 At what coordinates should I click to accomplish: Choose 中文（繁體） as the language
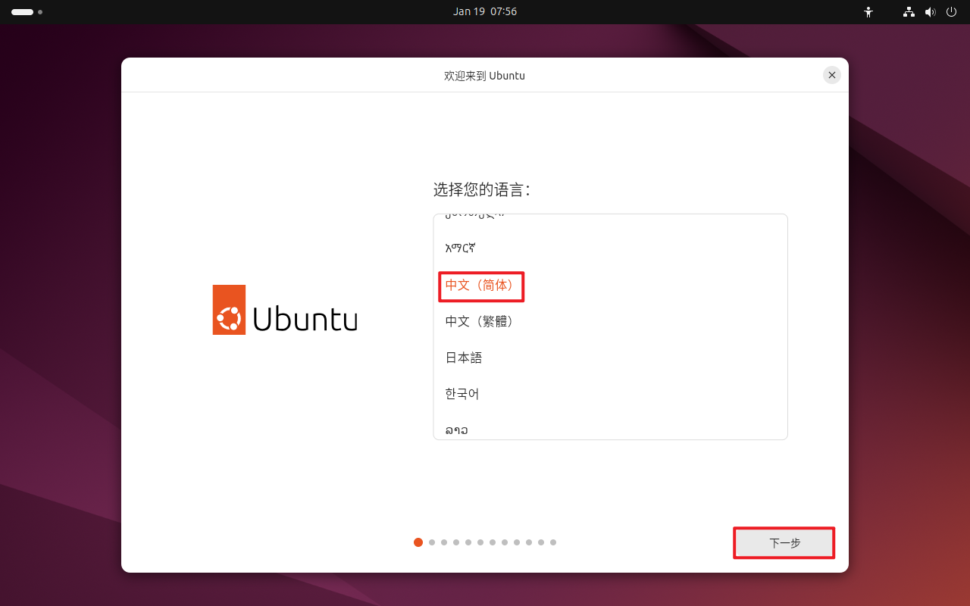pyautogui.click(x=480, y=322)
